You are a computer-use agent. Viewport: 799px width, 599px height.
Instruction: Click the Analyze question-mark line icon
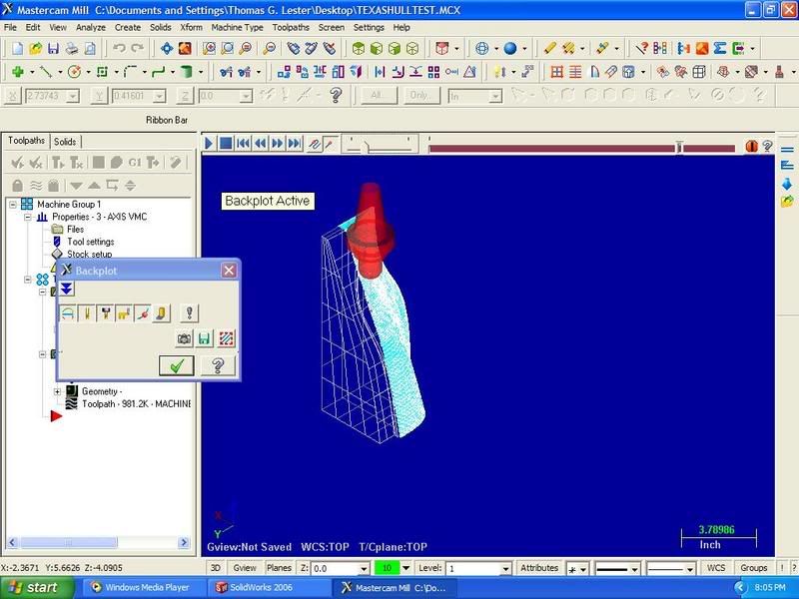641,48
